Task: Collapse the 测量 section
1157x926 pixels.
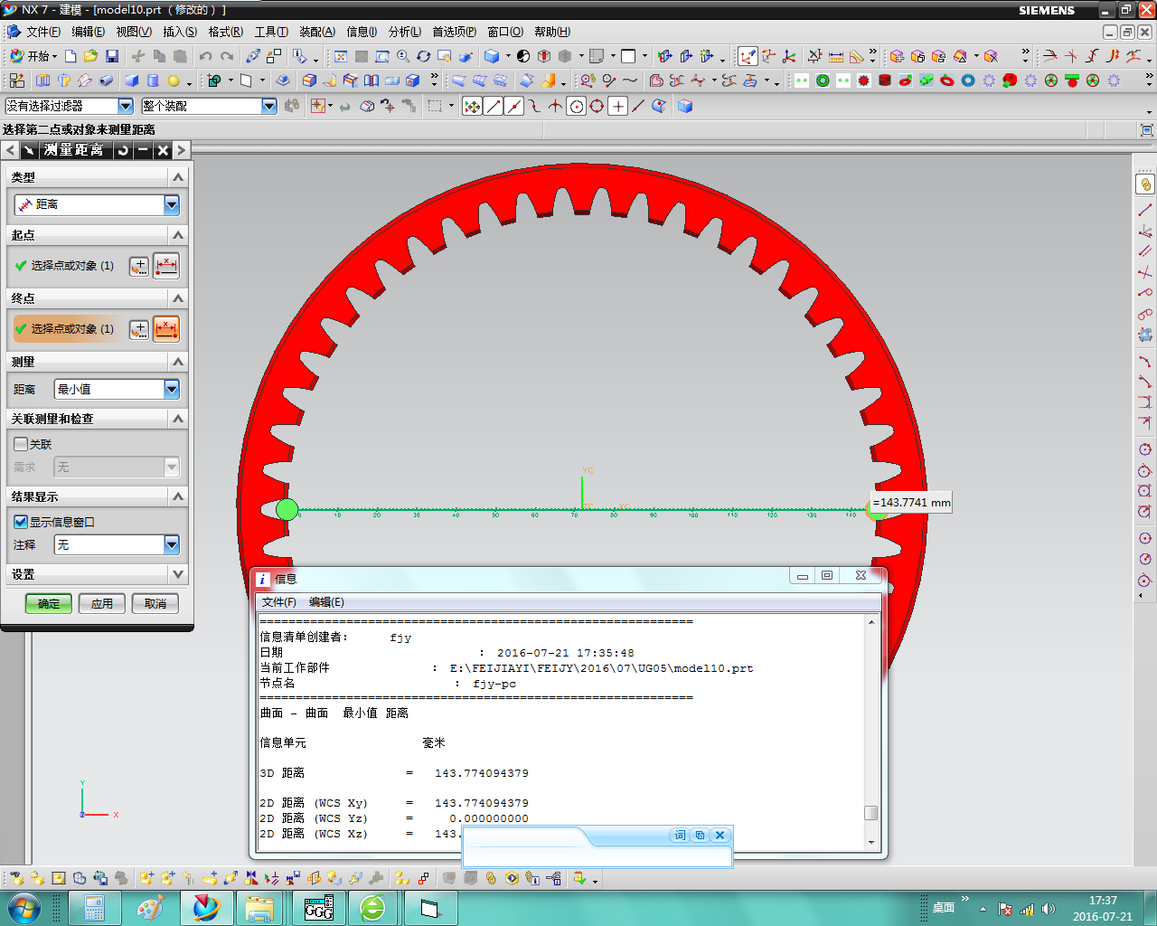Action: pos(178,362)
